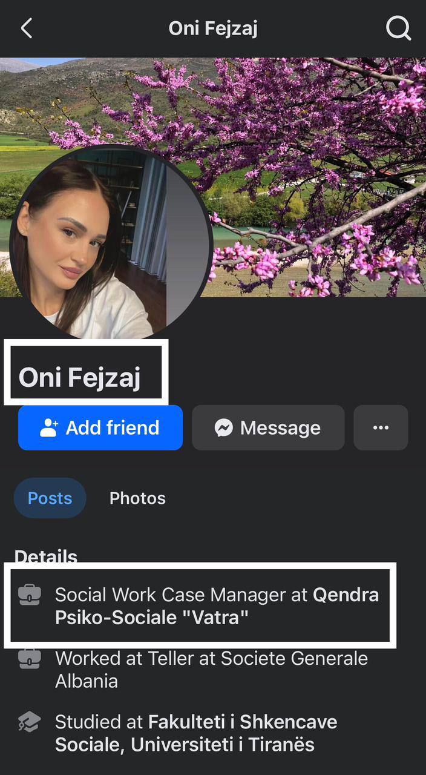The image size is (426, 775).
Task: Click the Message button
Action: (268, 427)
